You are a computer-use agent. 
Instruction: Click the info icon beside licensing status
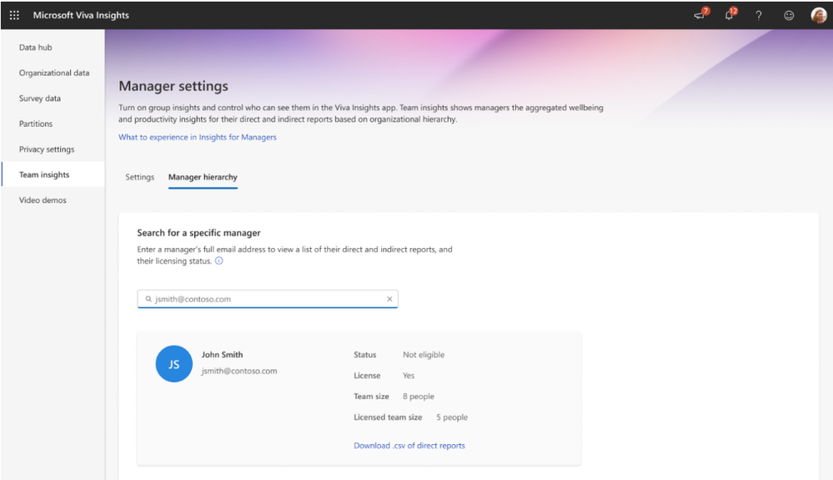point(218,260)
